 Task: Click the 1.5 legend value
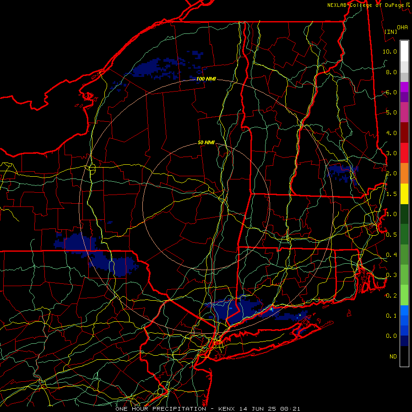[x=391, y=194]
